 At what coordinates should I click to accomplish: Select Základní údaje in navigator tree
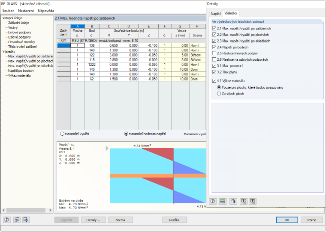click(x=18, y=23)
